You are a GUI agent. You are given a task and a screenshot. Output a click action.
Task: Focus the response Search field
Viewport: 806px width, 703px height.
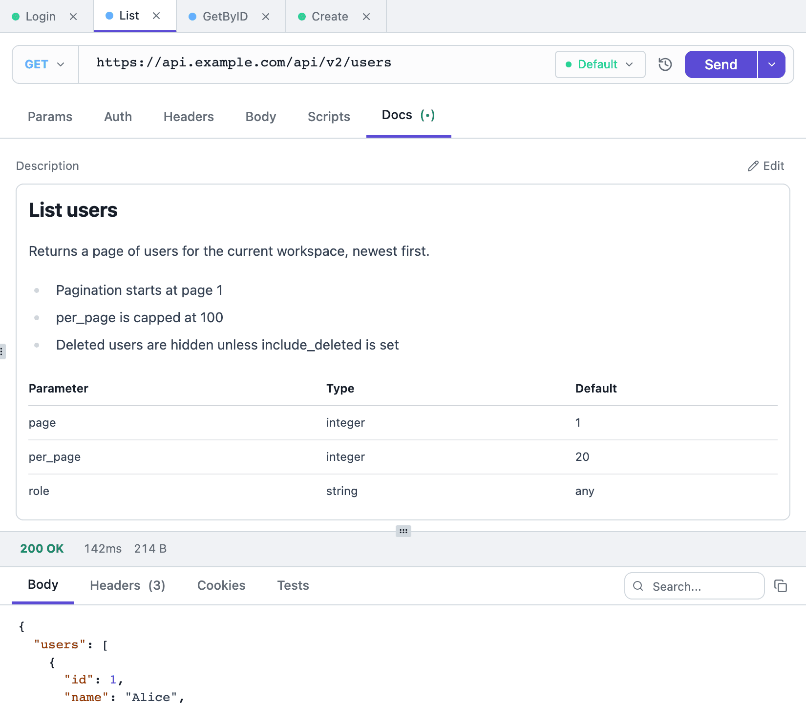(x=694, y=586)
